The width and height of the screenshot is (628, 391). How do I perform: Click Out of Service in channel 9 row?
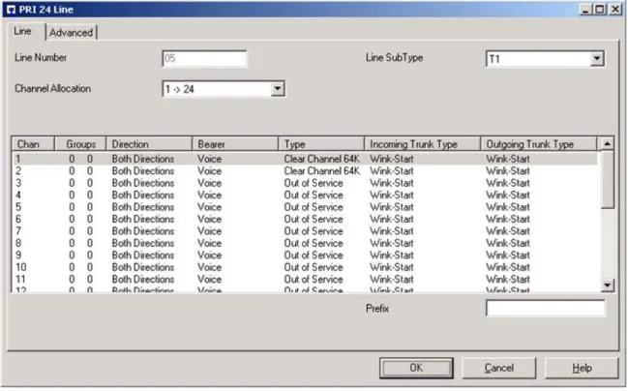point(314,256)
